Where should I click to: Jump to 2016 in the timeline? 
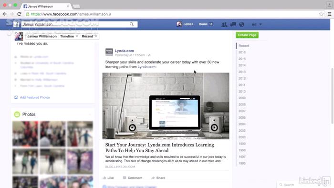pos(242,52)
